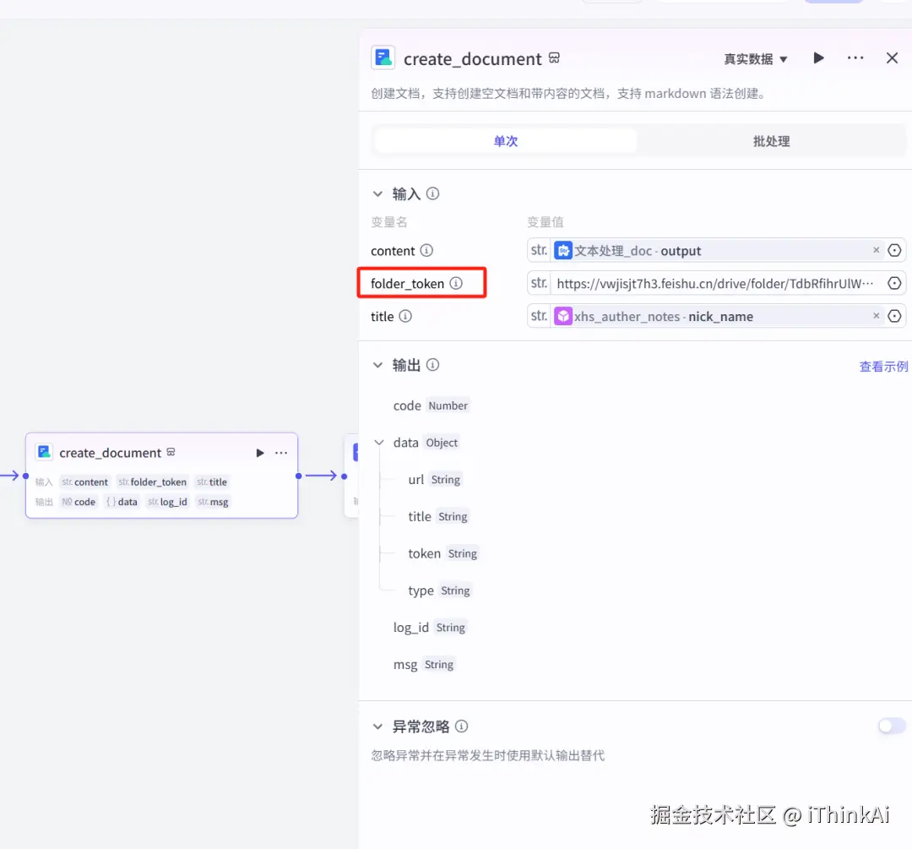Switch to the 批处理 tab
This screenshot has height=849, width=912.
click(770, 141)
